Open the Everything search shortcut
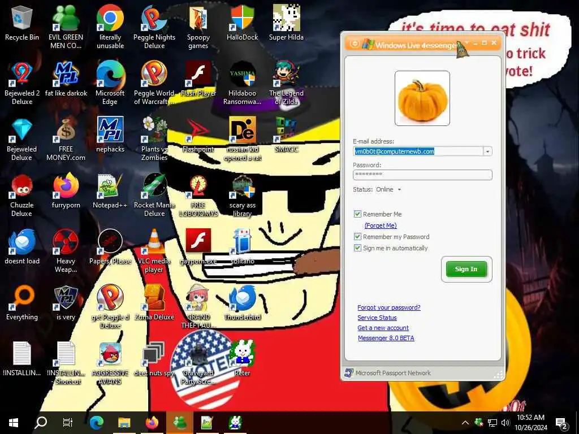Screen dimensions: 579x434 (22, 303)
